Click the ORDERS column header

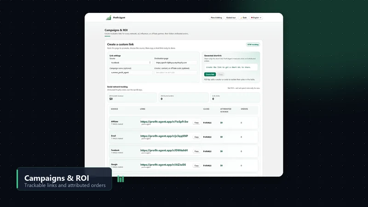click(x=244, y=109)
